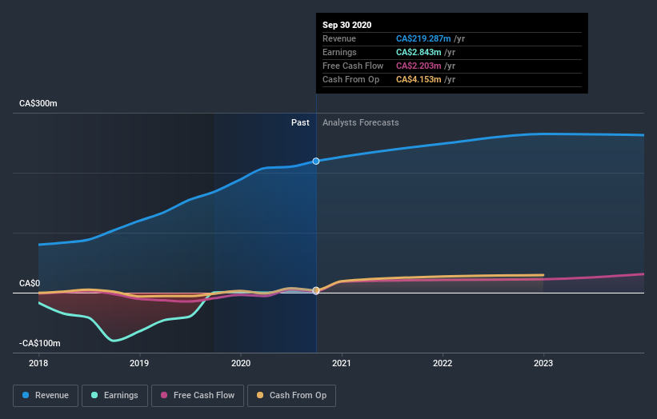The width and height of the screenshot is (657, 419).
Task: Click the 2020 x-axis label
Action: click(x=241, y=363)
